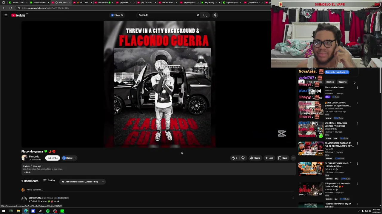Image resolution: width=382 pixels, height=214 pixels.
Task: Switch to the '(64) Punguito' browser tab
Action: click(189, 2)
